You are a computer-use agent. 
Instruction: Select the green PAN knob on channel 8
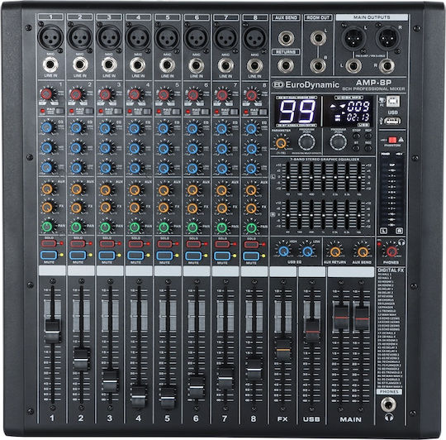251,227
